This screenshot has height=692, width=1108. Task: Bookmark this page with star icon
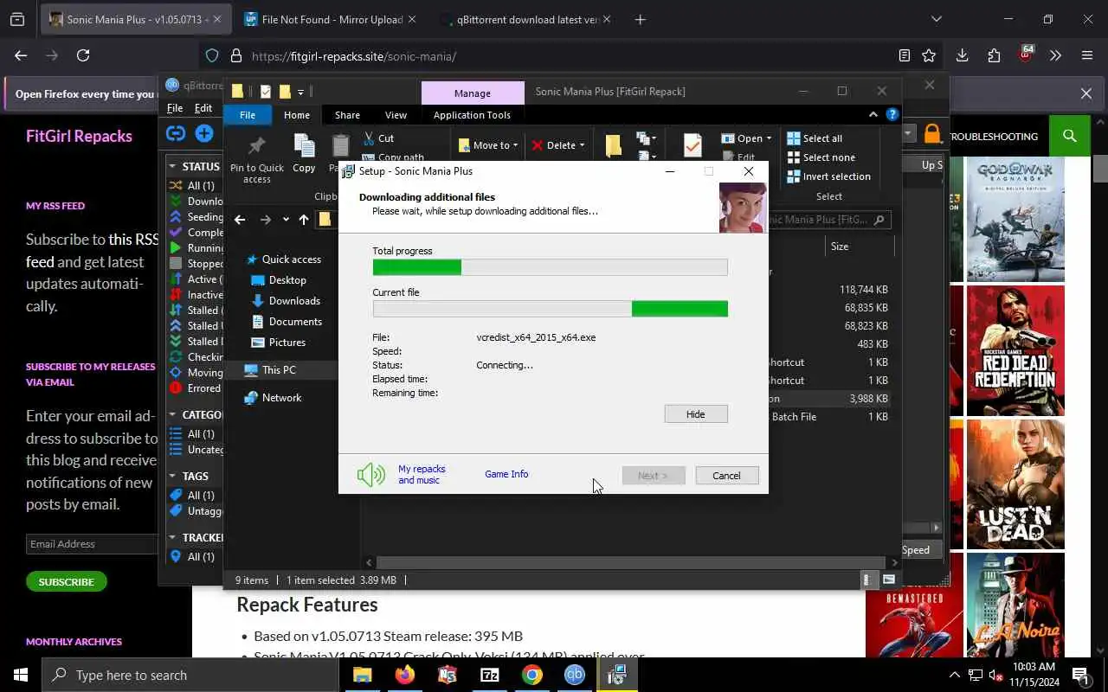click(929, 55)
